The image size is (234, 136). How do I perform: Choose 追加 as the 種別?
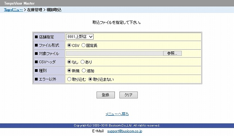84,71
